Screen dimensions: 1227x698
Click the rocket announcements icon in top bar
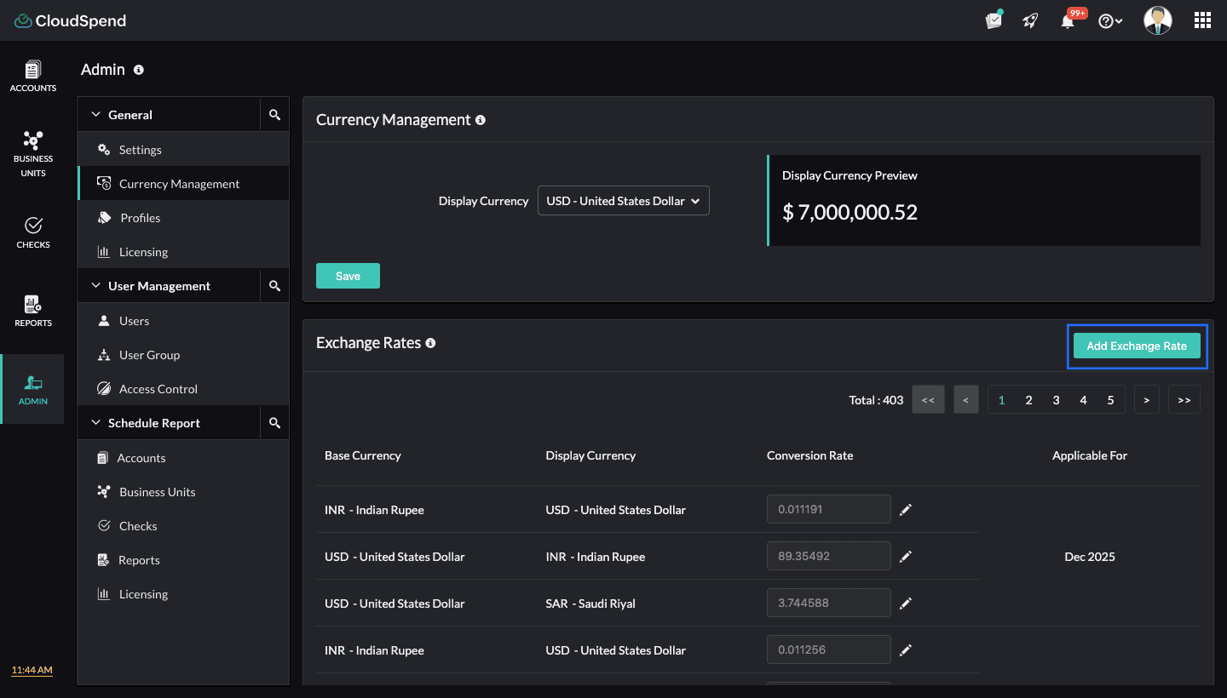(x=1029, y=20)
